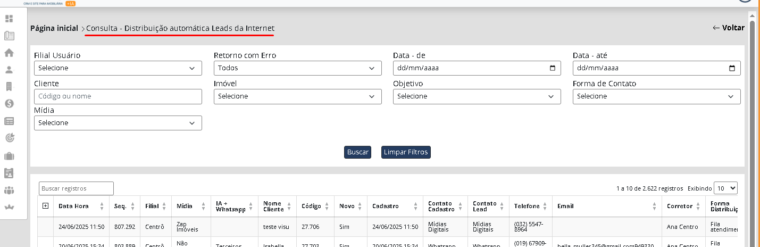This screenshot has width=760, height=247.
Task: Open the person icon in sidebar
Action: [9, 70]
